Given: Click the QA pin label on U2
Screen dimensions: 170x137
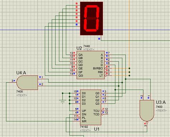Looking at the screenshot, I should [x=80, y=55].
